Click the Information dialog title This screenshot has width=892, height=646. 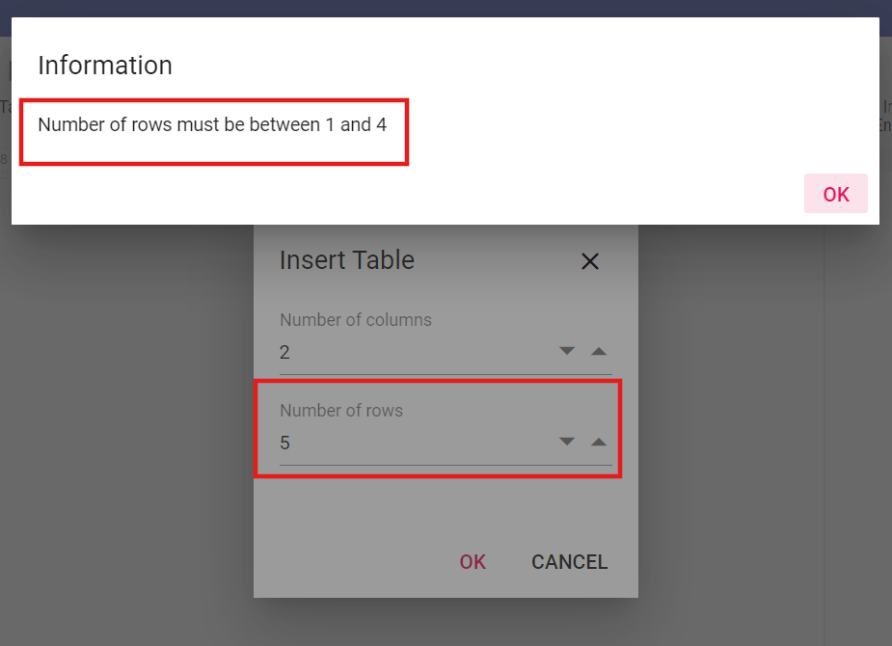point(105,66)
